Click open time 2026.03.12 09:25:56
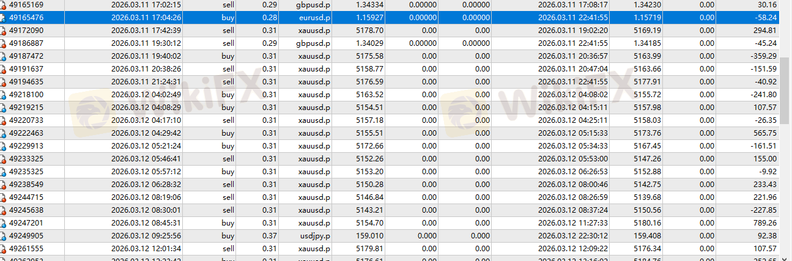 pos(146,236)
